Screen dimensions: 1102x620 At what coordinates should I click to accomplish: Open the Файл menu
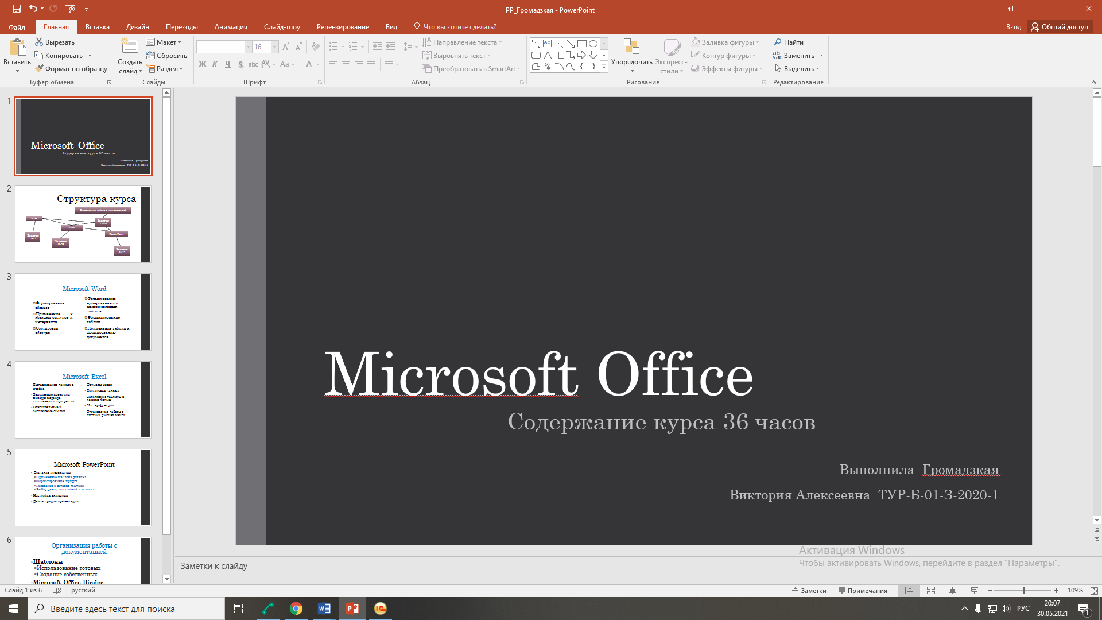click(17, 27)
